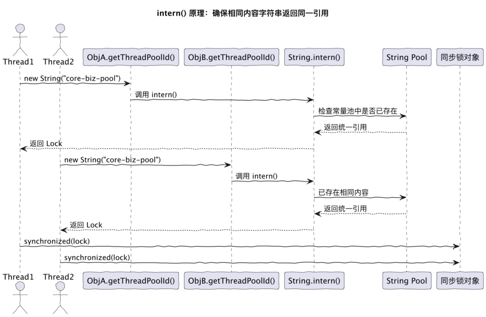486x317 pixels.
Task: Click Thread2's synchronized(lock) message label
Action: (97, 257)
